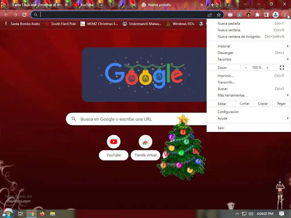The image size is (291, 218).
Task: Choose Salir to exit Chrome
Action: coord(249,128)
